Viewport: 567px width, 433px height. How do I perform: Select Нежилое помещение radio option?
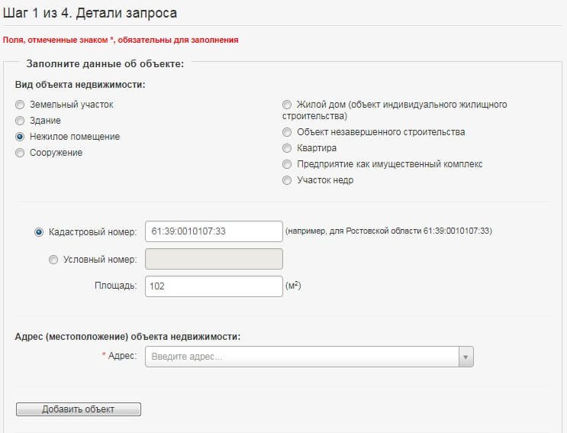(21, 137)
